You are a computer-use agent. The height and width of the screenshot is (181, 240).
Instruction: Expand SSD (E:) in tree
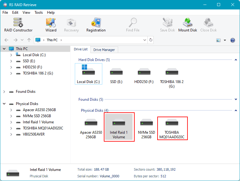click(11, 61)
